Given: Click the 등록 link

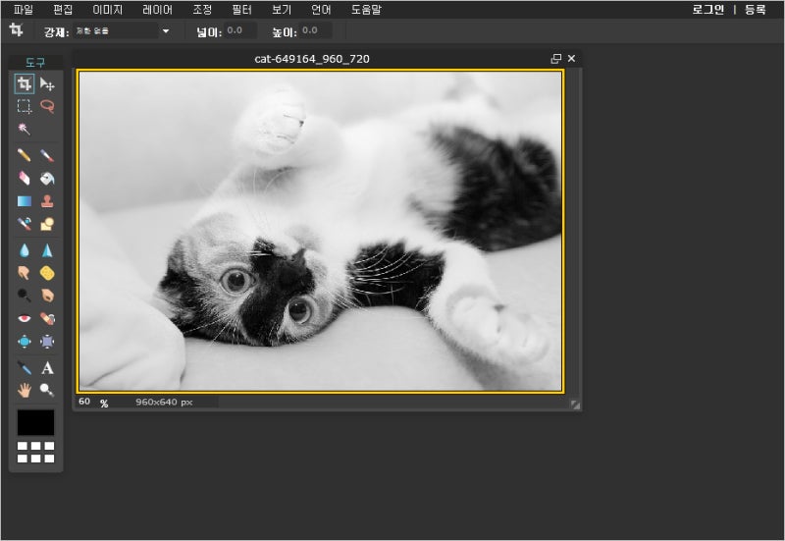Looking at the screenshot, I should (x=755, y=10).
